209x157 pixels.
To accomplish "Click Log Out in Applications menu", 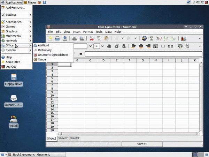I will coord(16,67).
